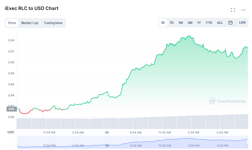Click the 0.86 y-axis label
The height and width of the screenshot is (150, 252).
coord(11,84)
